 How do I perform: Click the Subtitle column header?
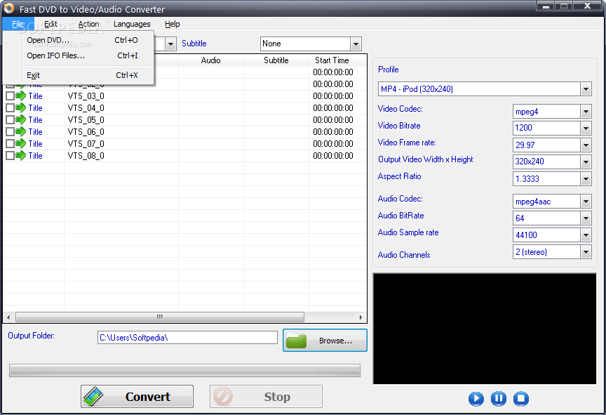[x=276, y=60]
